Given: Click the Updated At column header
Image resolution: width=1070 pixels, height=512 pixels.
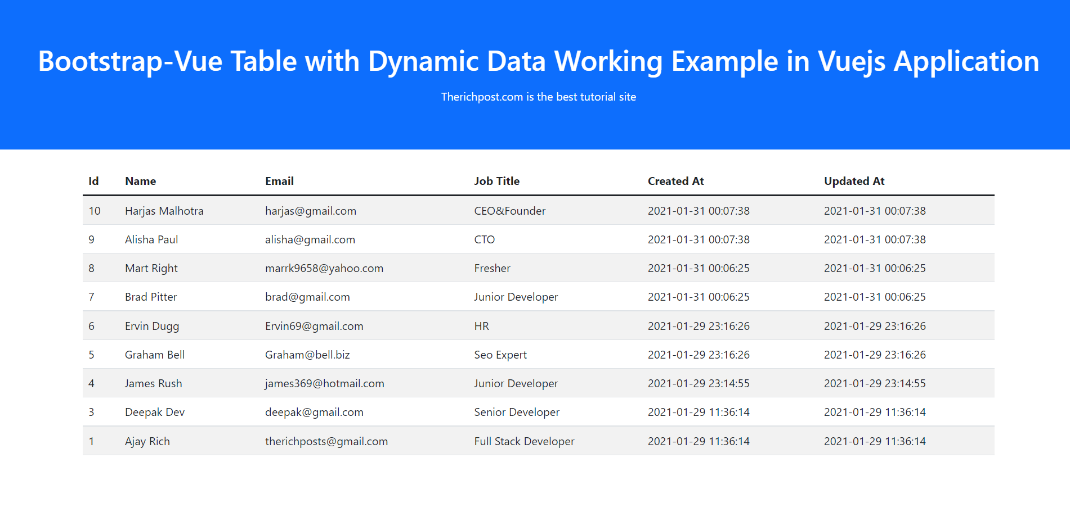Looking at the screenshot, I should coord(854,181).
